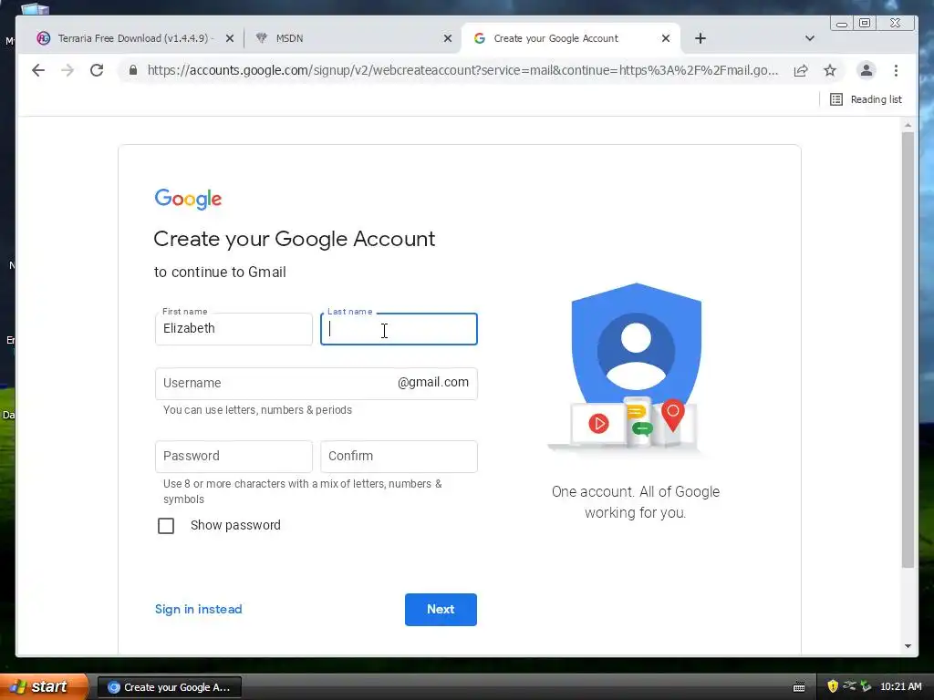Enable the Show password checkbox

tap(166, 526)
